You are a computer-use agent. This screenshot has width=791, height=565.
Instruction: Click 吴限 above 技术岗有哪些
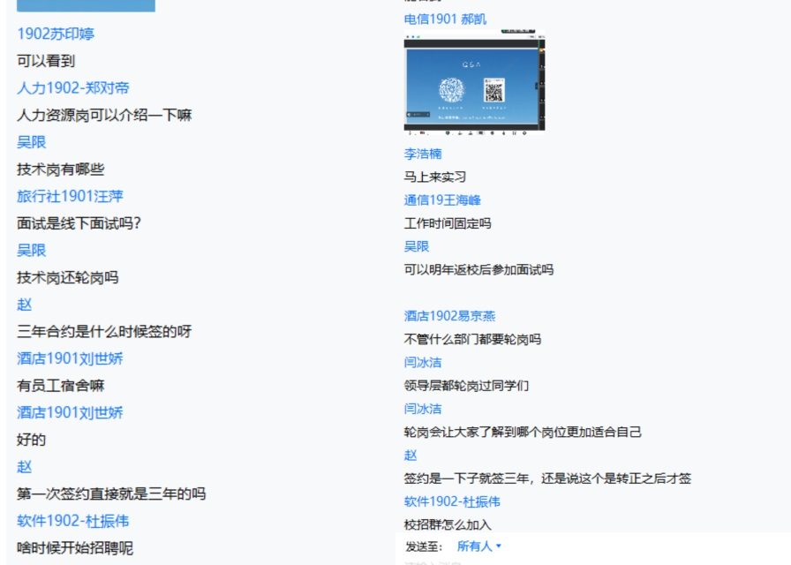tap(32, 142)
